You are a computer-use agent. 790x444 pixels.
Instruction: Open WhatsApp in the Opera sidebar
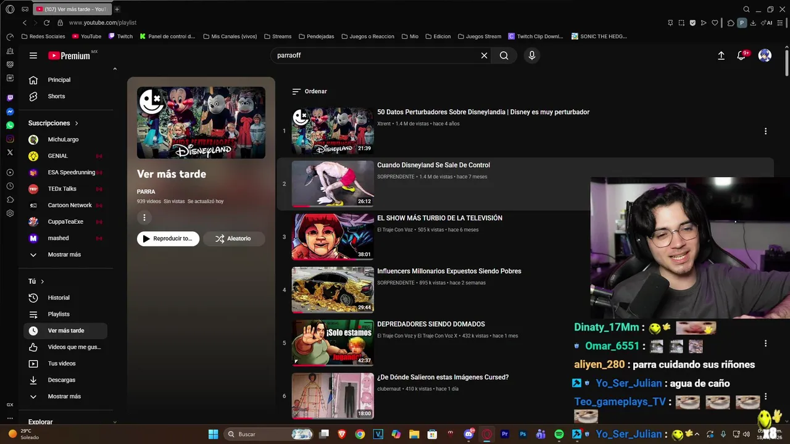click(x=10, y=125)
